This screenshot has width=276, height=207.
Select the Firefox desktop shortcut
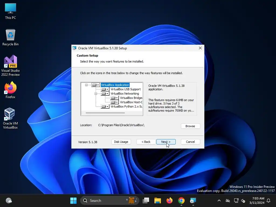pos(11,90)
